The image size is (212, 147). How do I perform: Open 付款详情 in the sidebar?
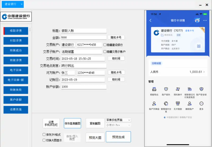click(x=16, y=41)
